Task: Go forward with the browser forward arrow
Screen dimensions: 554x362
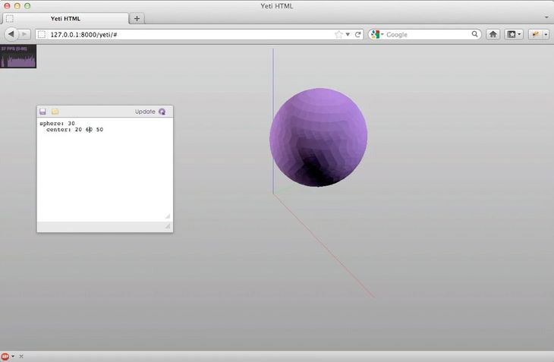Action: 25,34
